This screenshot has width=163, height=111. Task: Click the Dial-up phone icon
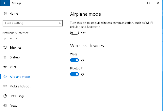(x=5, y=57)
